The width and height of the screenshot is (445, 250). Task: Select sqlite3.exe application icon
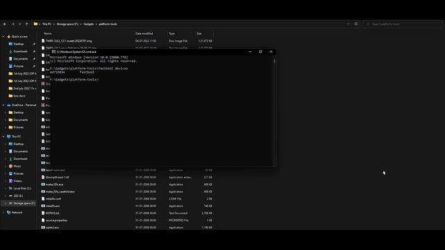point(43,227)
